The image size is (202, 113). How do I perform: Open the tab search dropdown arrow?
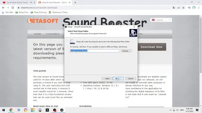point(178,2)
